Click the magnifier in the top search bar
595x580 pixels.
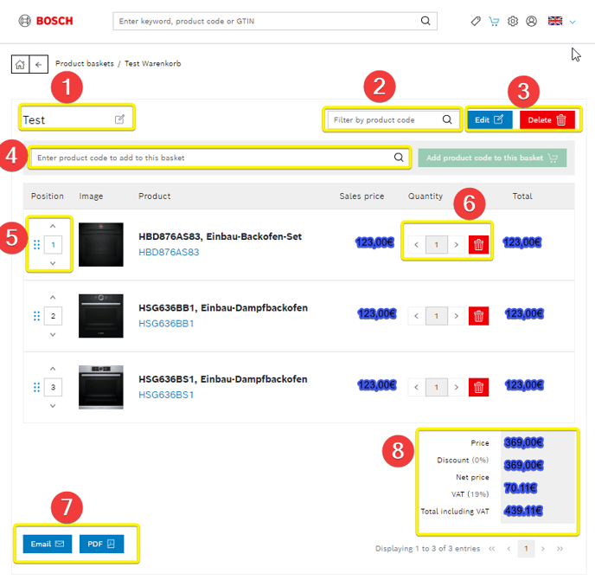[425, 21]
